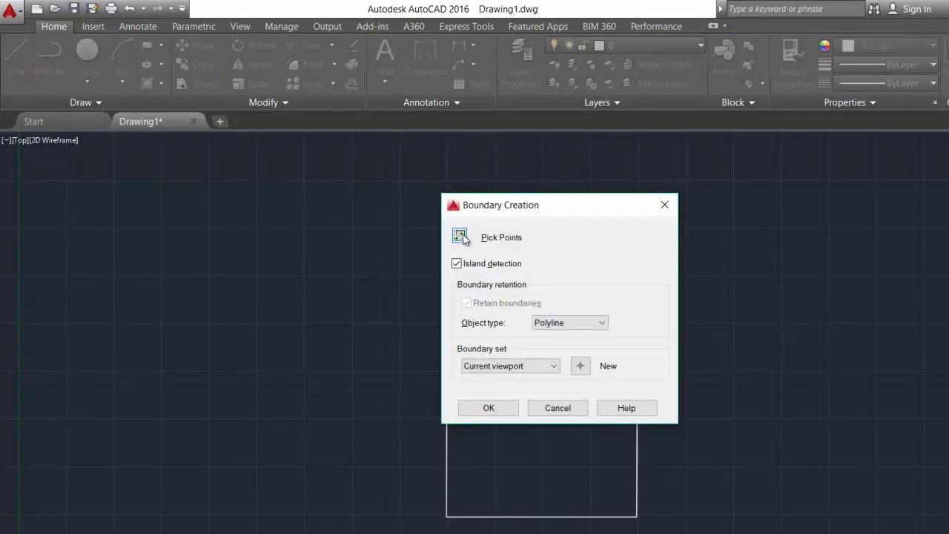
Task: Click the Plot printer icon
Action: click(111, 9)
